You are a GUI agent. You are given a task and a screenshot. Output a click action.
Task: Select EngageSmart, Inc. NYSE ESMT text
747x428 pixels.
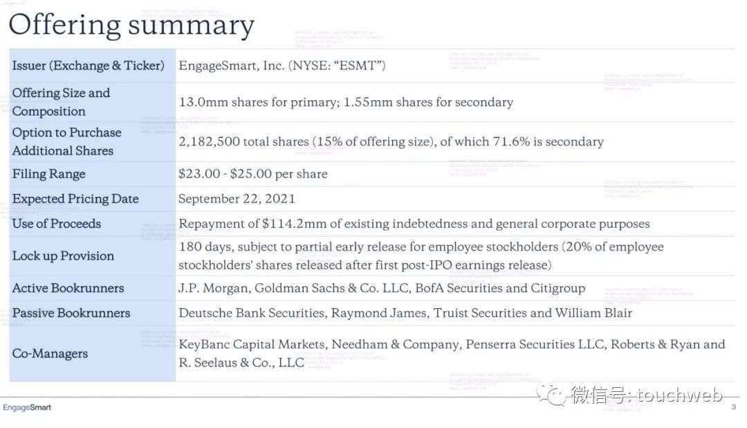[x=282, y=65]
